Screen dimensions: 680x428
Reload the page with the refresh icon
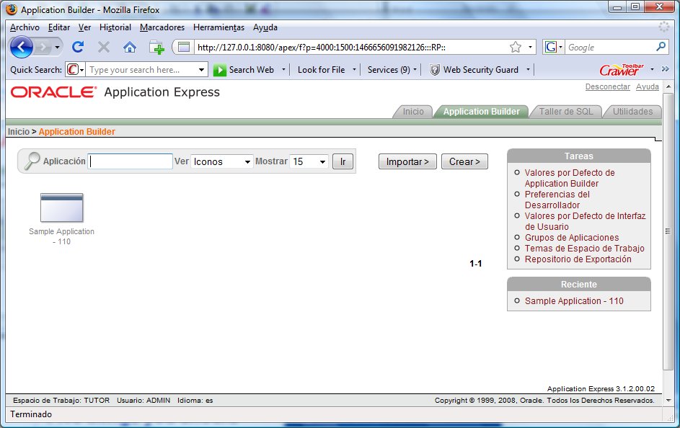(x=78, y=47)
